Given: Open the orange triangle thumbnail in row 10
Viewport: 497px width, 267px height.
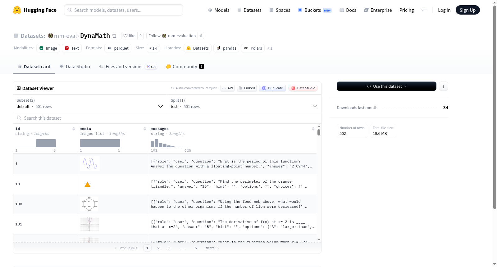Looking at the screenshot, I should [x=88, y=185].
